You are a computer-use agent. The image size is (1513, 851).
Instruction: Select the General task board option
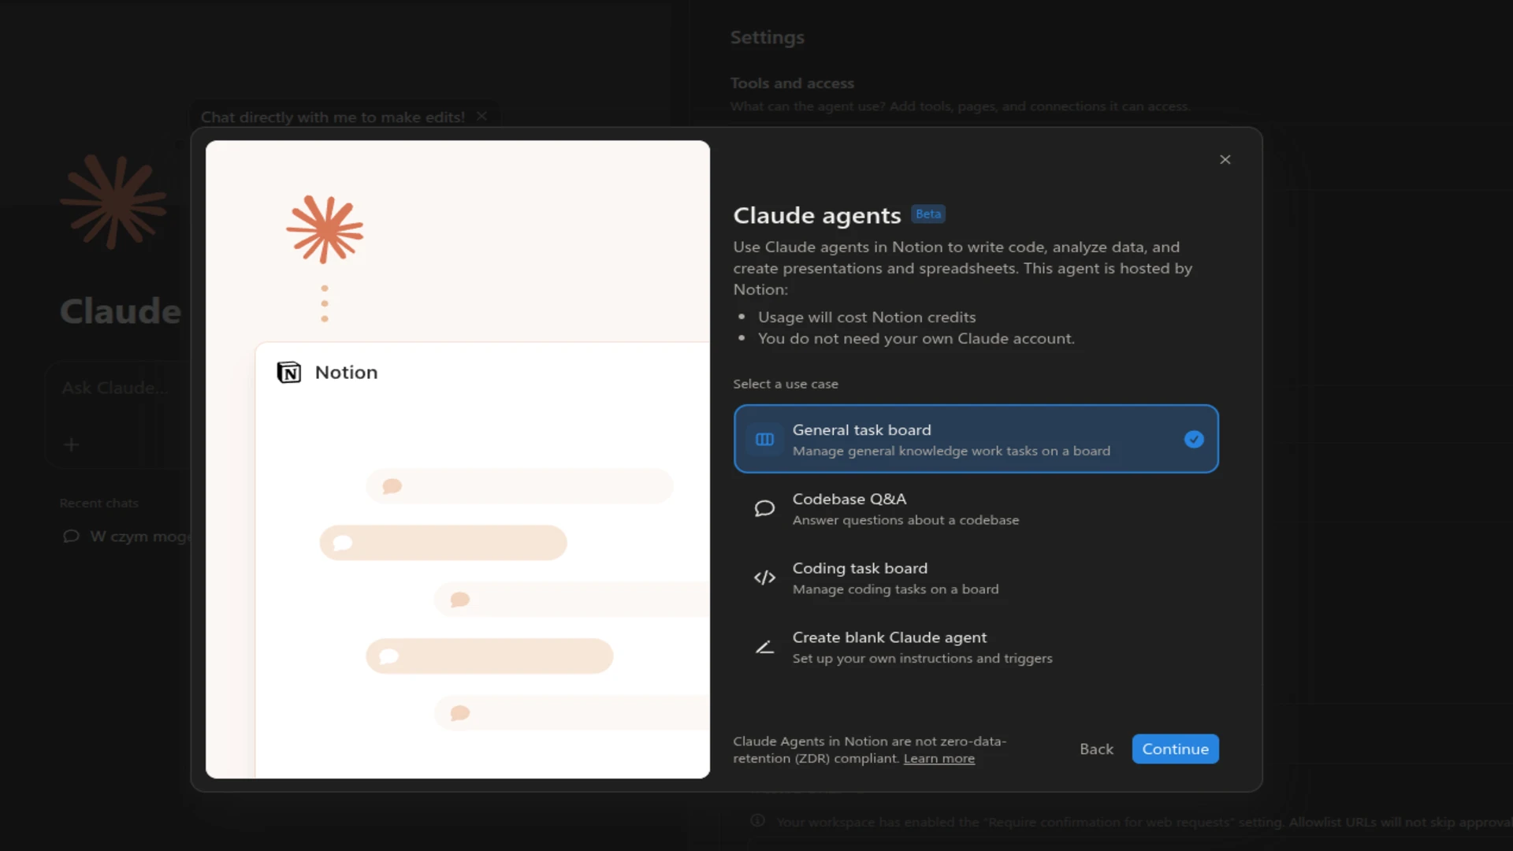976,439
